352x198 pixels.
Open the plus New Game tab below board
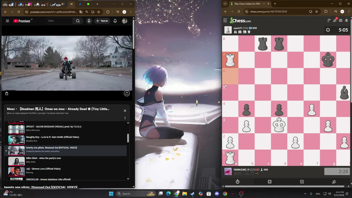pyautogui.click(x=270, y=182)
